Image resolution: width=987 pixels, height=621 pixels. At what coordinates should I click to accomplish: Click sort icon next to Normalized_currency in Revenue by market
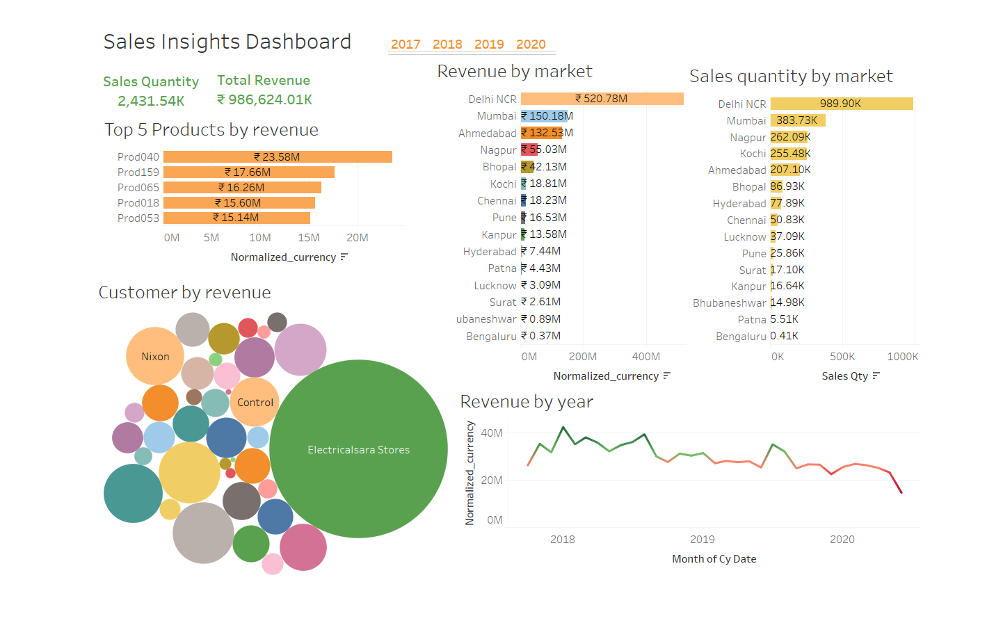667,376
